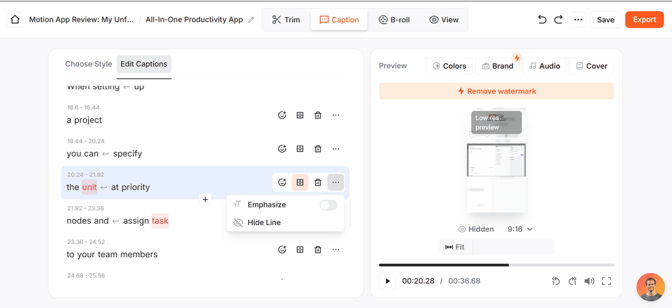672x308 pixels.
Task: Select caption text 'a project'
Action: (84, 120)
